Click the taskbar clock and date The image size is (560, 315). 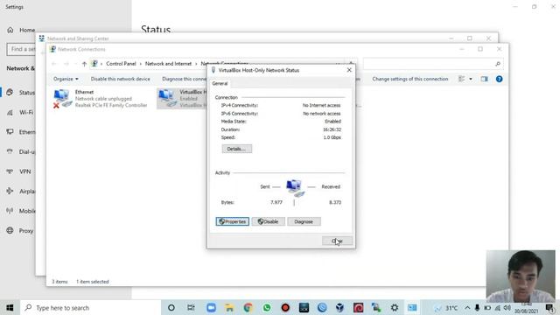point(526,308)
